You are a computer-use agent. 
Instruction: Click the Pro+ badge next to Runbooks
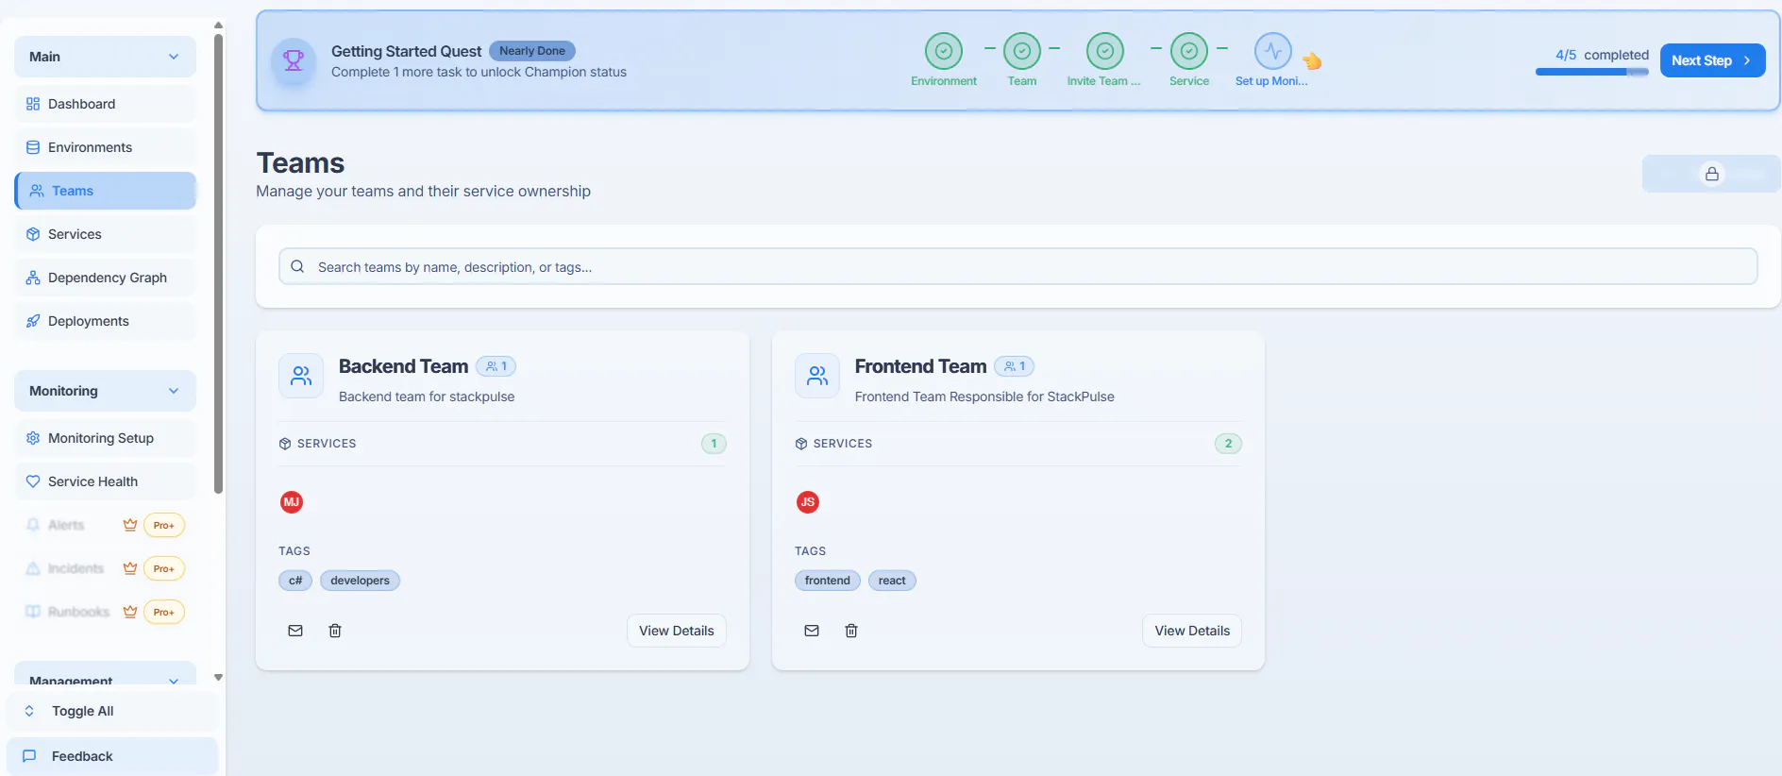(x=164, y=612)
